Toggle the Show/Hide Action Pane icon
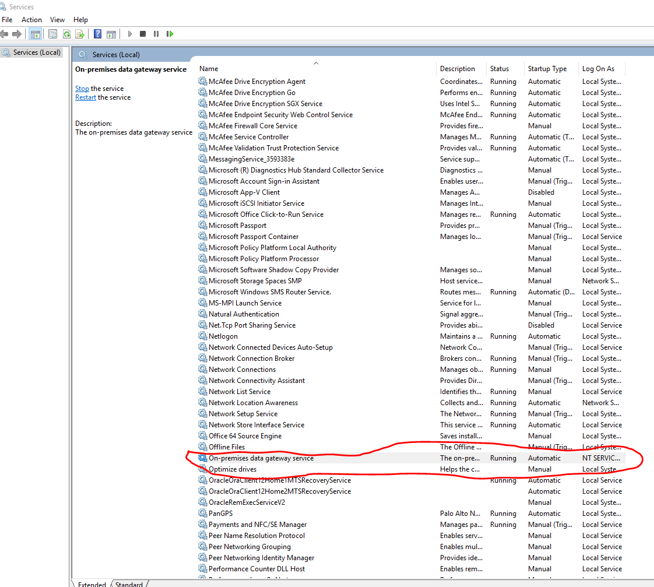The height and width of the screenshot is (587, 654). 111,34
